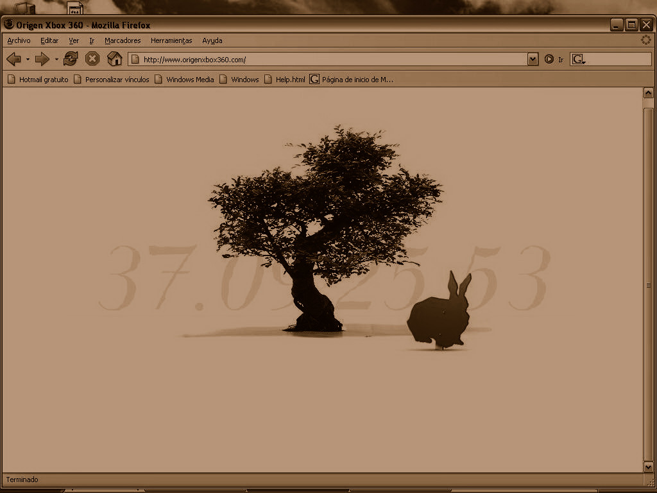This screenshot has width=657, height=493.
Task: Click the Google search engine icon
Action: [578, 59]
